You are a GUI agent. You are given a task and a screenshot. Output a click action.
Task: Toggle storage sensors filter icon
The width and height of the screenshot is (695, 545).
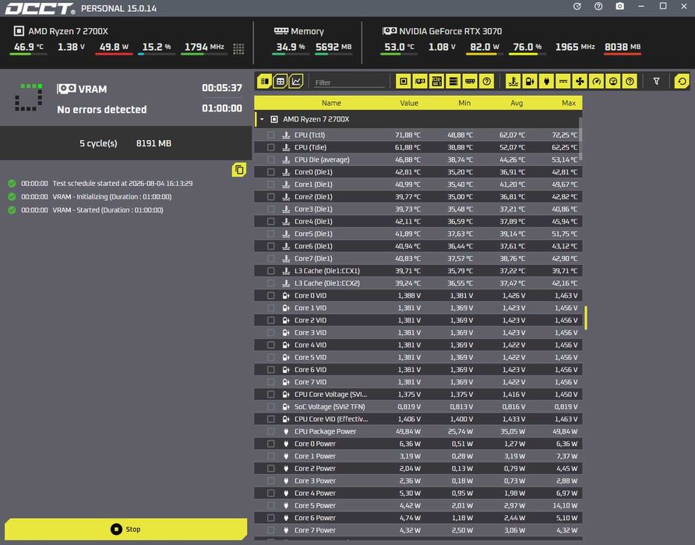coord(453,81)
